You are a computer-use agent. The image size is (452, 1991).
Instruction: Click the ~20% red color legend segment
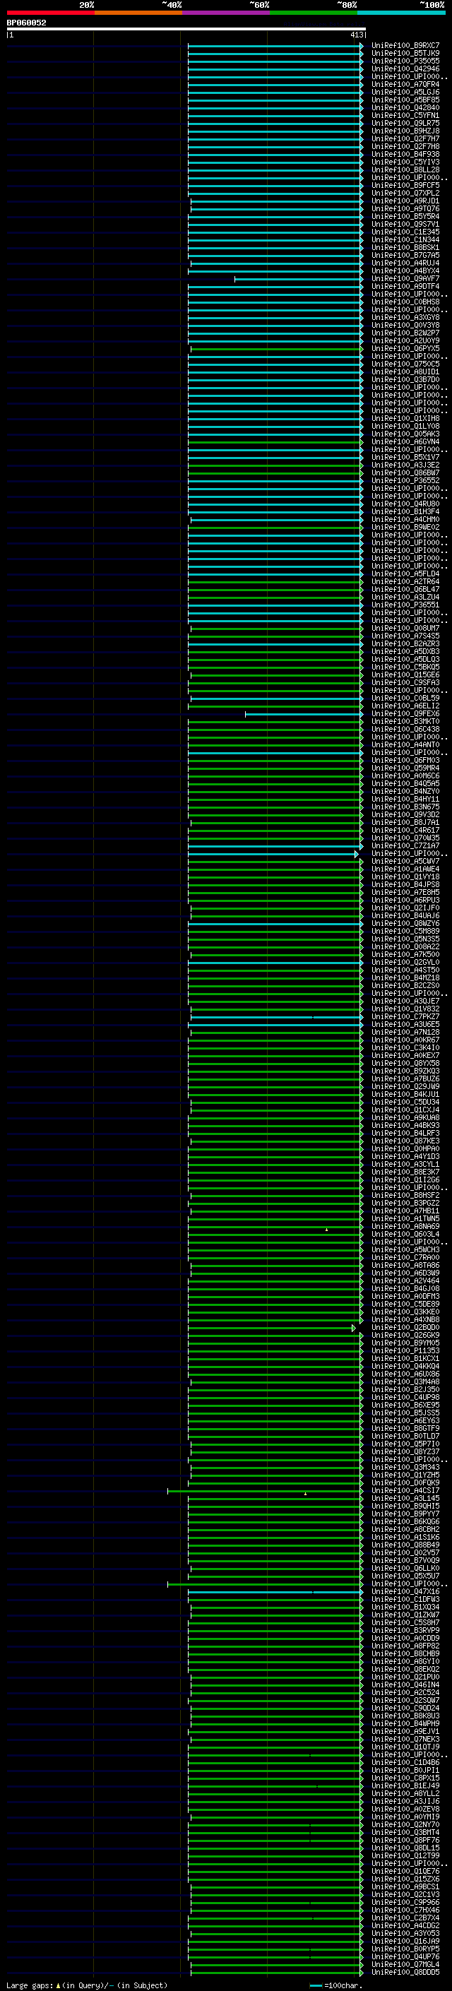coord(50,13)
